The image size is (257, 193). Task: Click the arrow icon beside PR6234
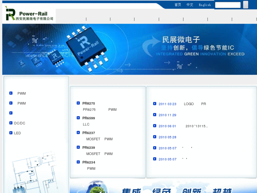(x=78, y=162)
